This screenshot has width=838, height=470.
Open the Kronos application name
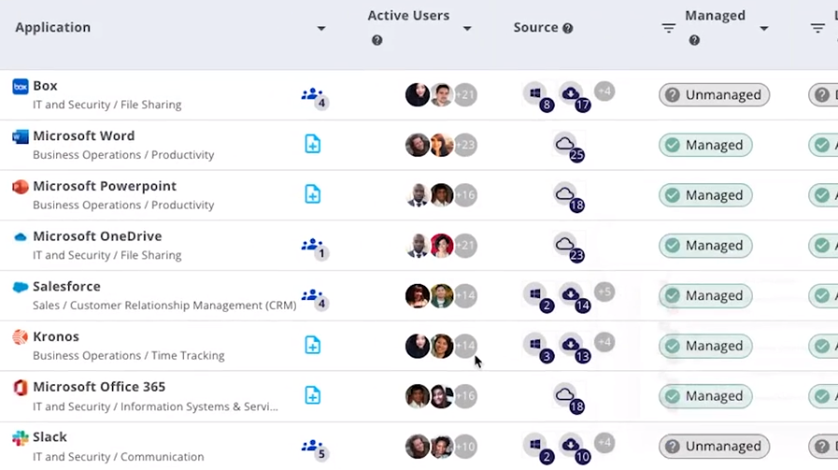[56, 337]
